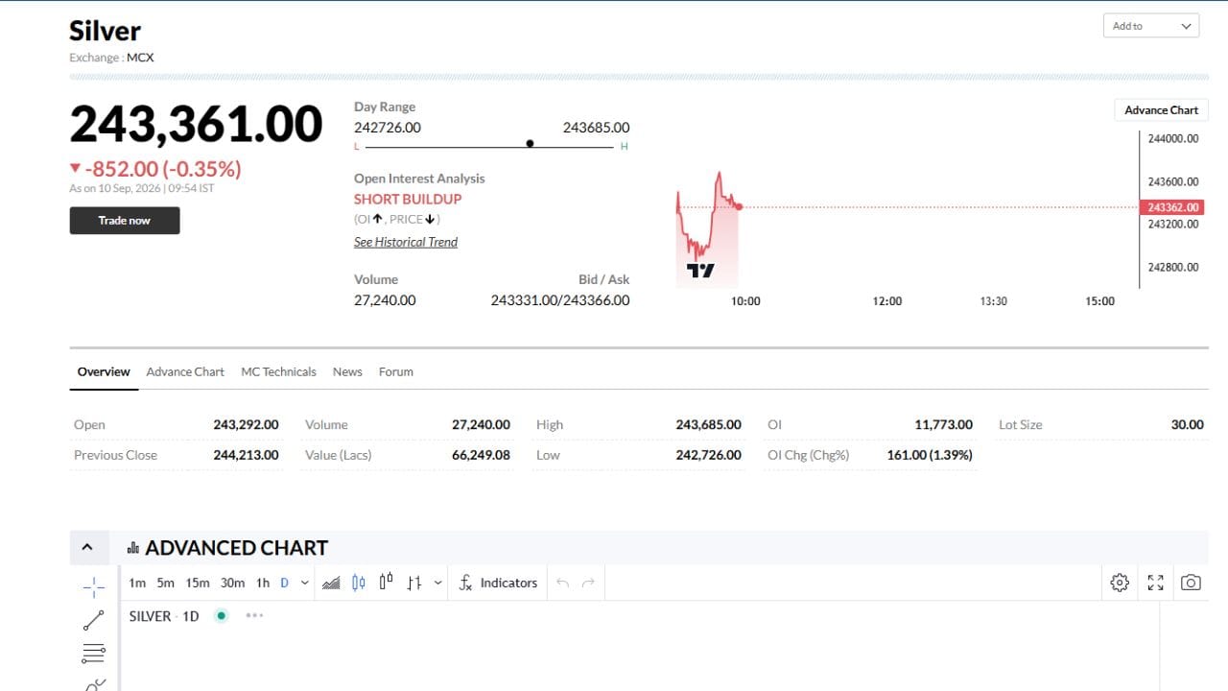This screenshot has height=691, width=1228.
Task: Click the Value (Lacs) figure 66,249.08
Action: (481, 455)
